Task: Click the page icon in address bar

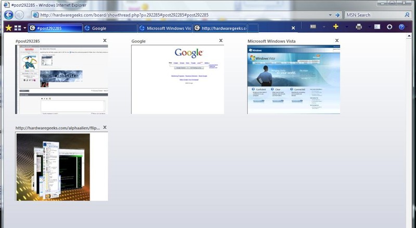Action: 35,15
